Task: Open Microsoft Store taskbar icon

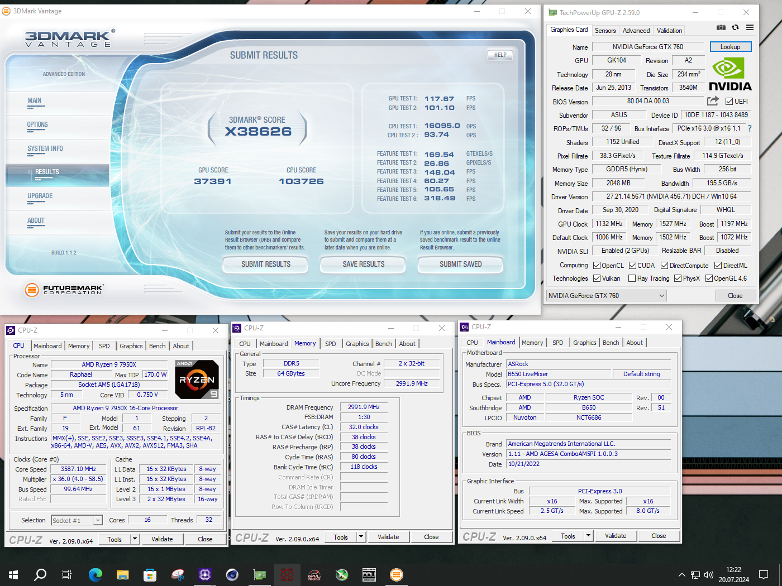Action: click(150, 574)
